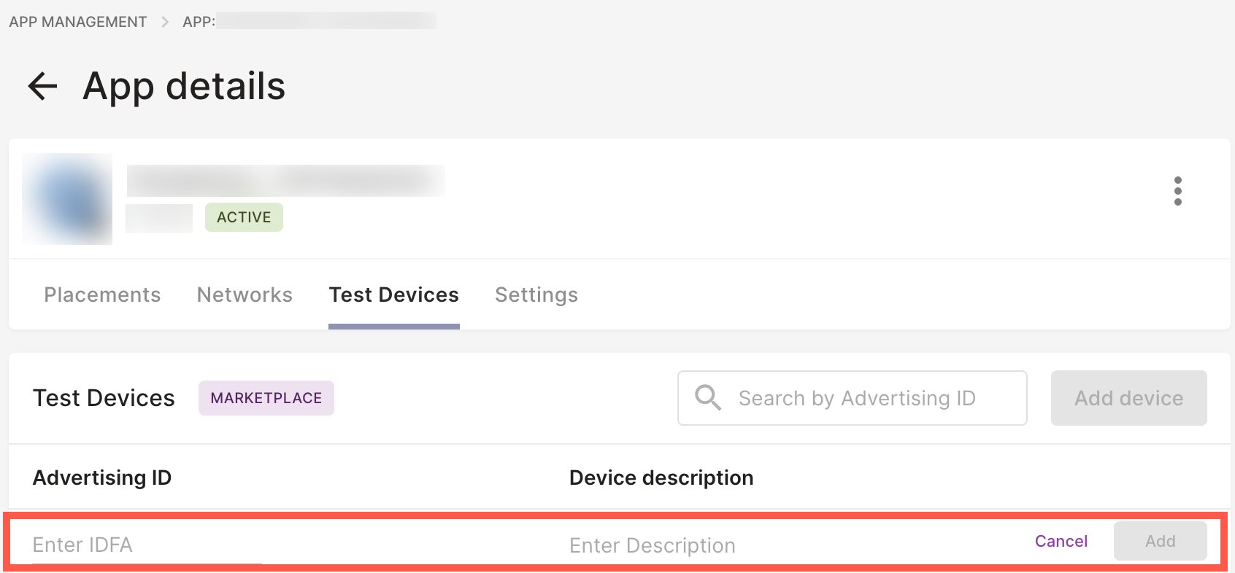1235x573 pixels.
Task: Click the ACTIVE status badge
Action: click(244, 217)
